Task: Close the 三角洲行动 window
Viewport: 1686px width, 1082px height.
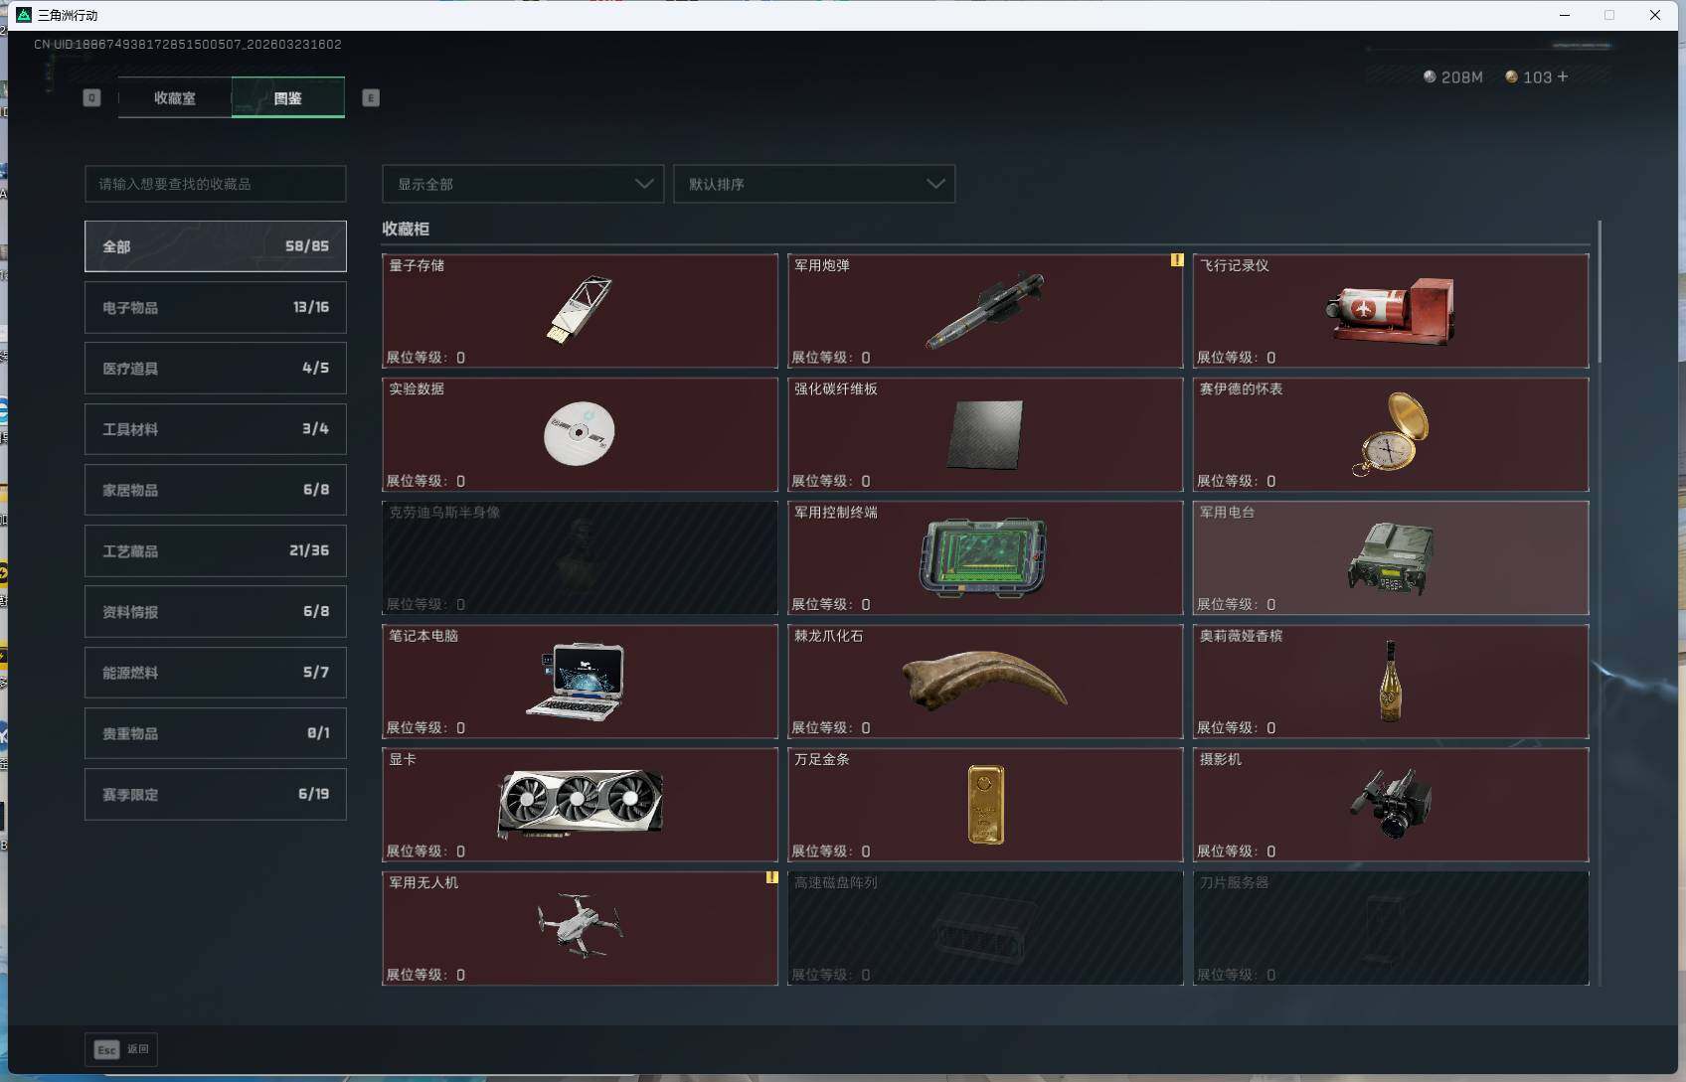Action: (x=1655, y=15)
